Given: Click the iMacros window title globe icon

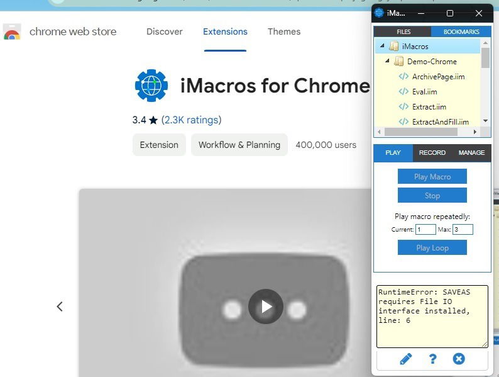Looking at the screenshot, I should 379,13.
